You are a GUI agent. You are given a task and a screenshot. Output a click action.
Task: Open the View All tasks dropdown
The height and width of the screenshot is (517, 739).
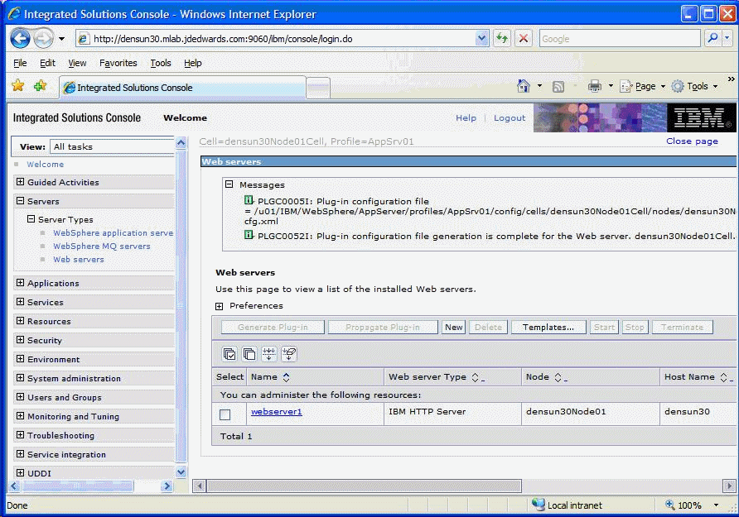click(x=111, y=146)
